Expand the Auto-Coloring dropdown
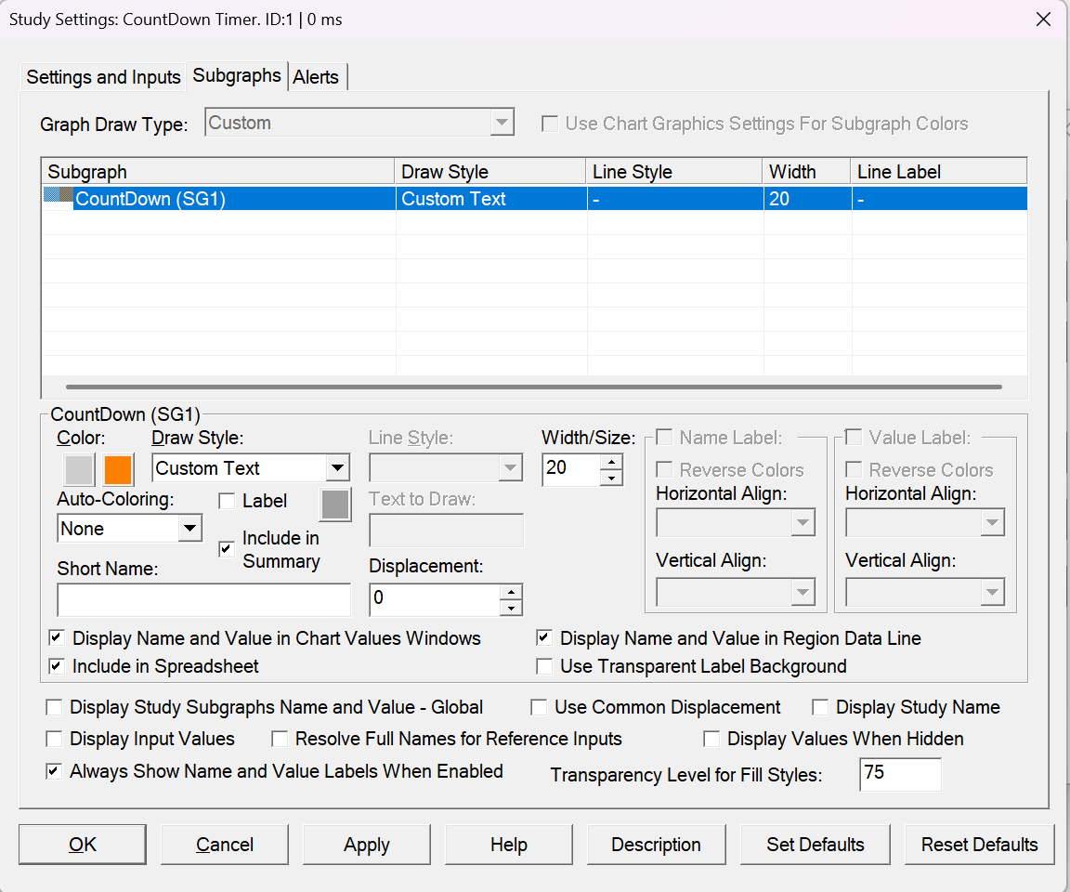The width and height of the screenshot is (1070, 892). pyautogui.click(x=189, y=529)
